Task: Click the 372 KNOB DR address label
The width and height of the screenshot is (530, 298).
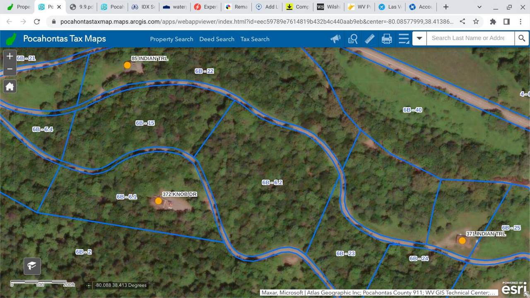Action: [x=179, y=194]
